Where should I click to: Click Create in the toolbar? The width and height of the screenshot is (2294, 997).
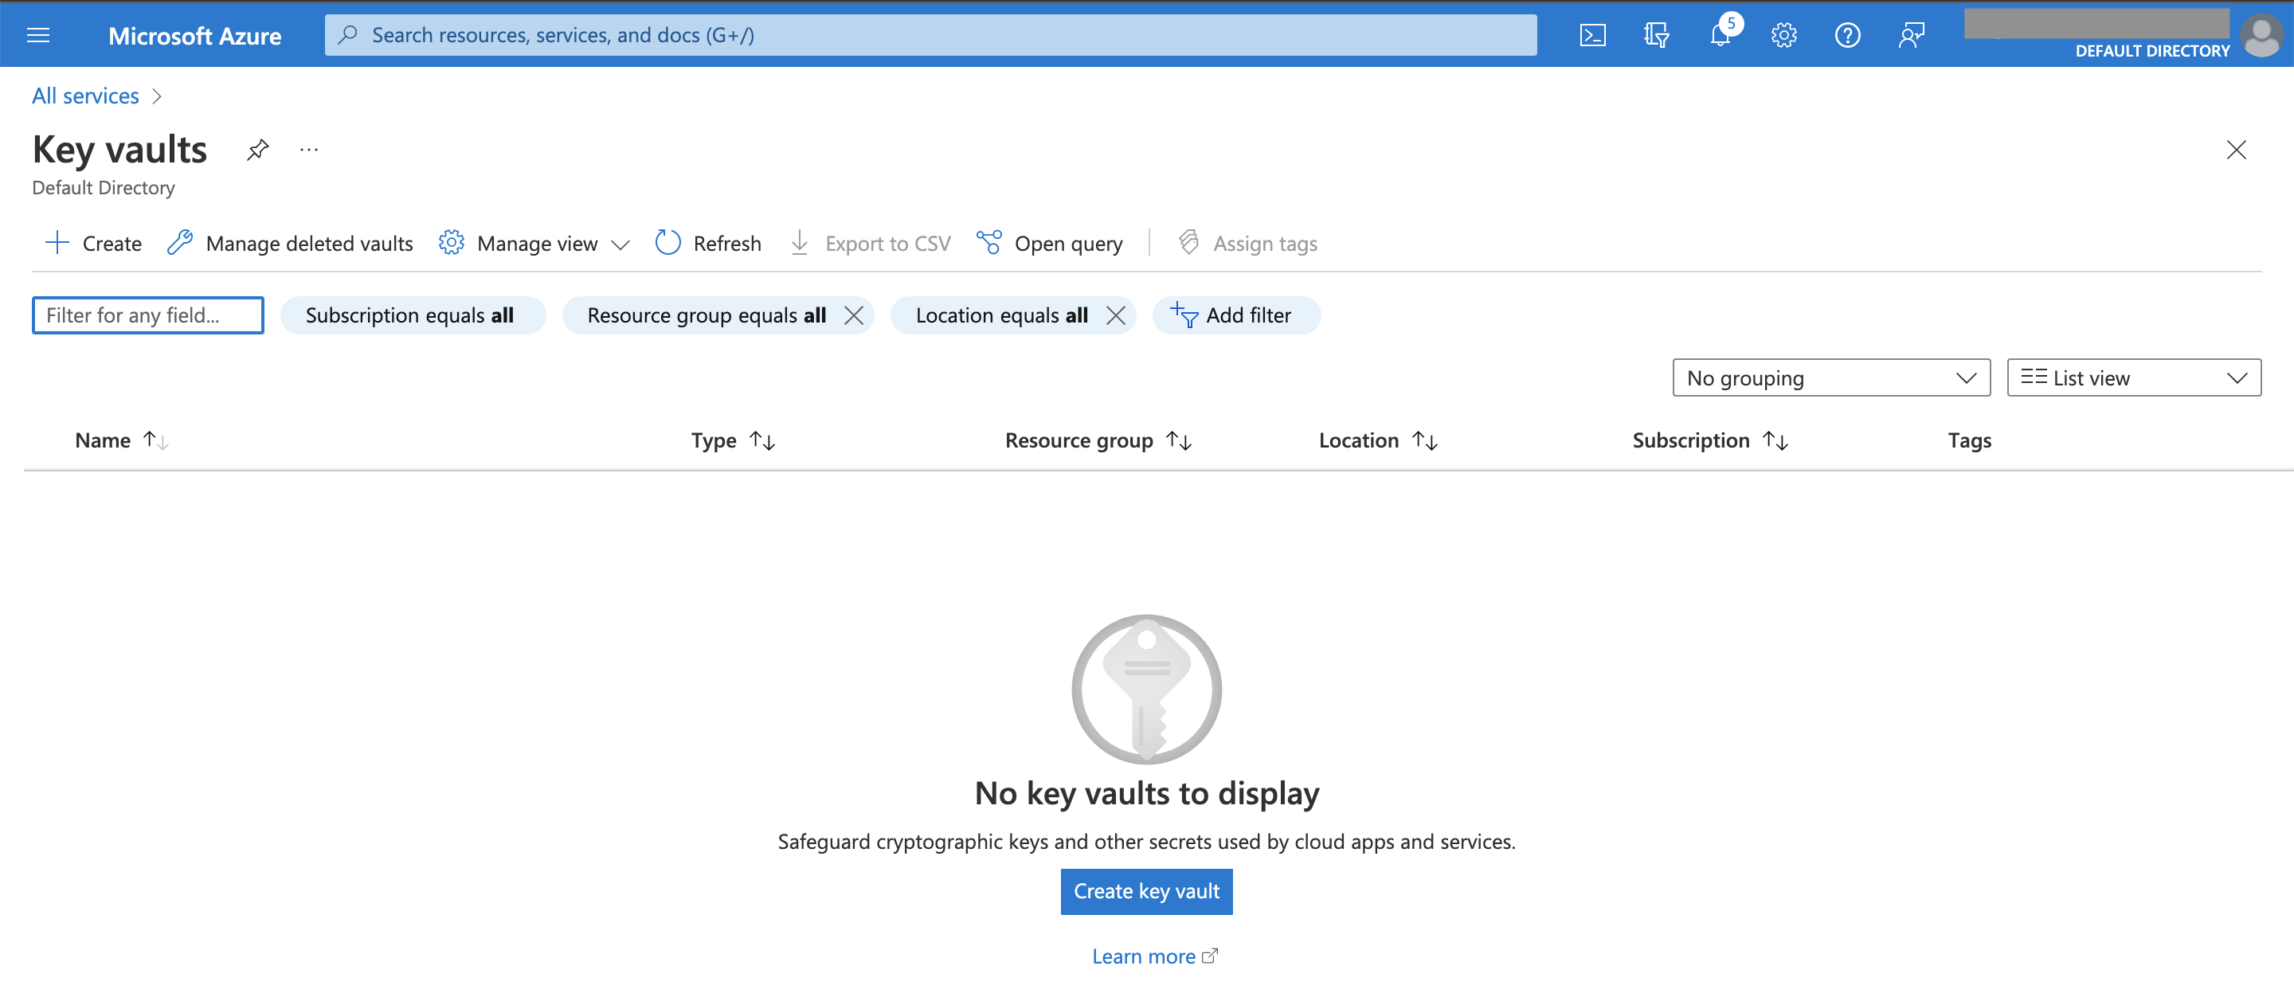(x=93, y=243)
